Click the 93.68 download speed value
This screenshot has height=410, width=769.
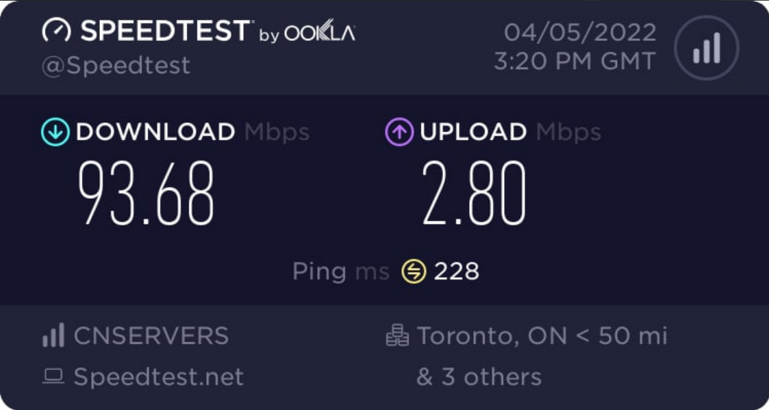146,193
